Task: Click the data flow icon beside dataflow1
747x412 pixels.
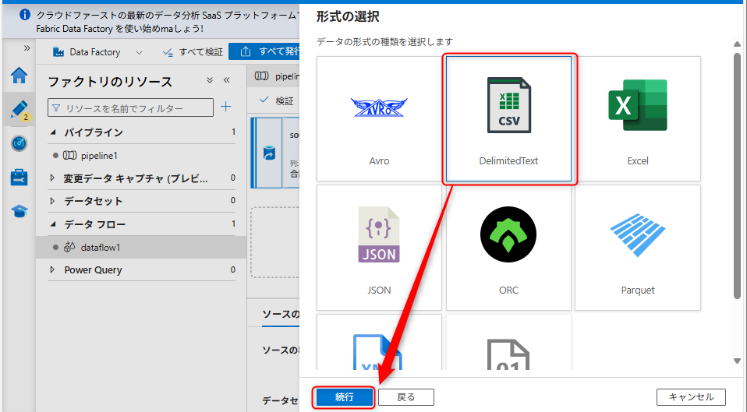Action: point(69,246)
